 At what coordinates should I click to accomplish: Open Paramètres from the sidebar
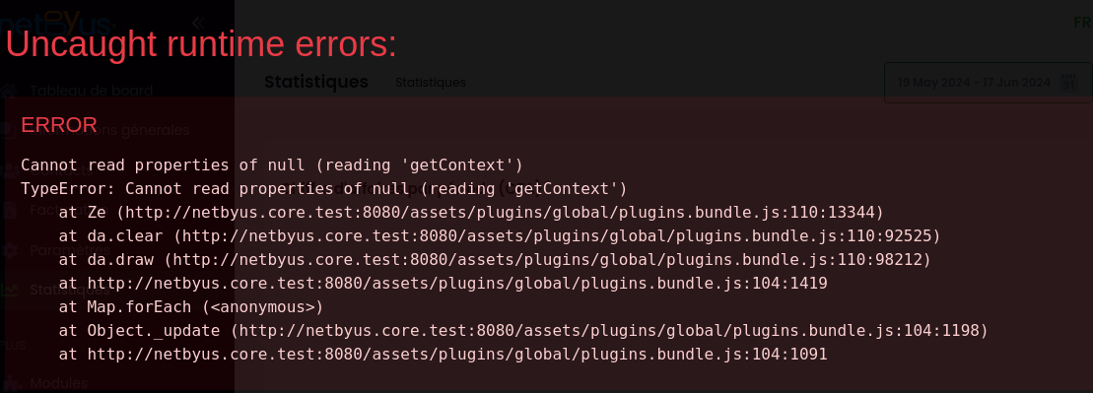coord(70,250)
